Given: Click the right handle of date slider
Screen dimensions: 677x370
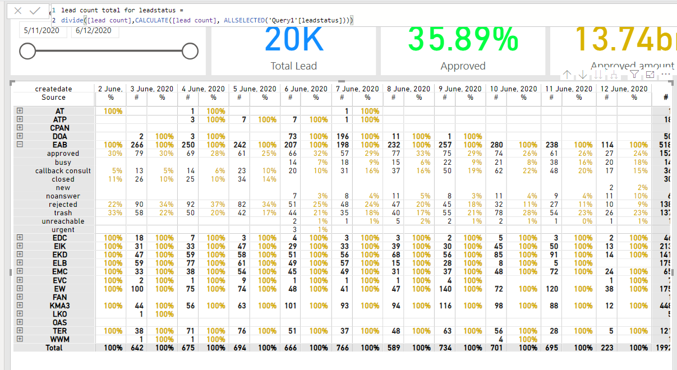Looking at the screenshot, I should 190,52.
